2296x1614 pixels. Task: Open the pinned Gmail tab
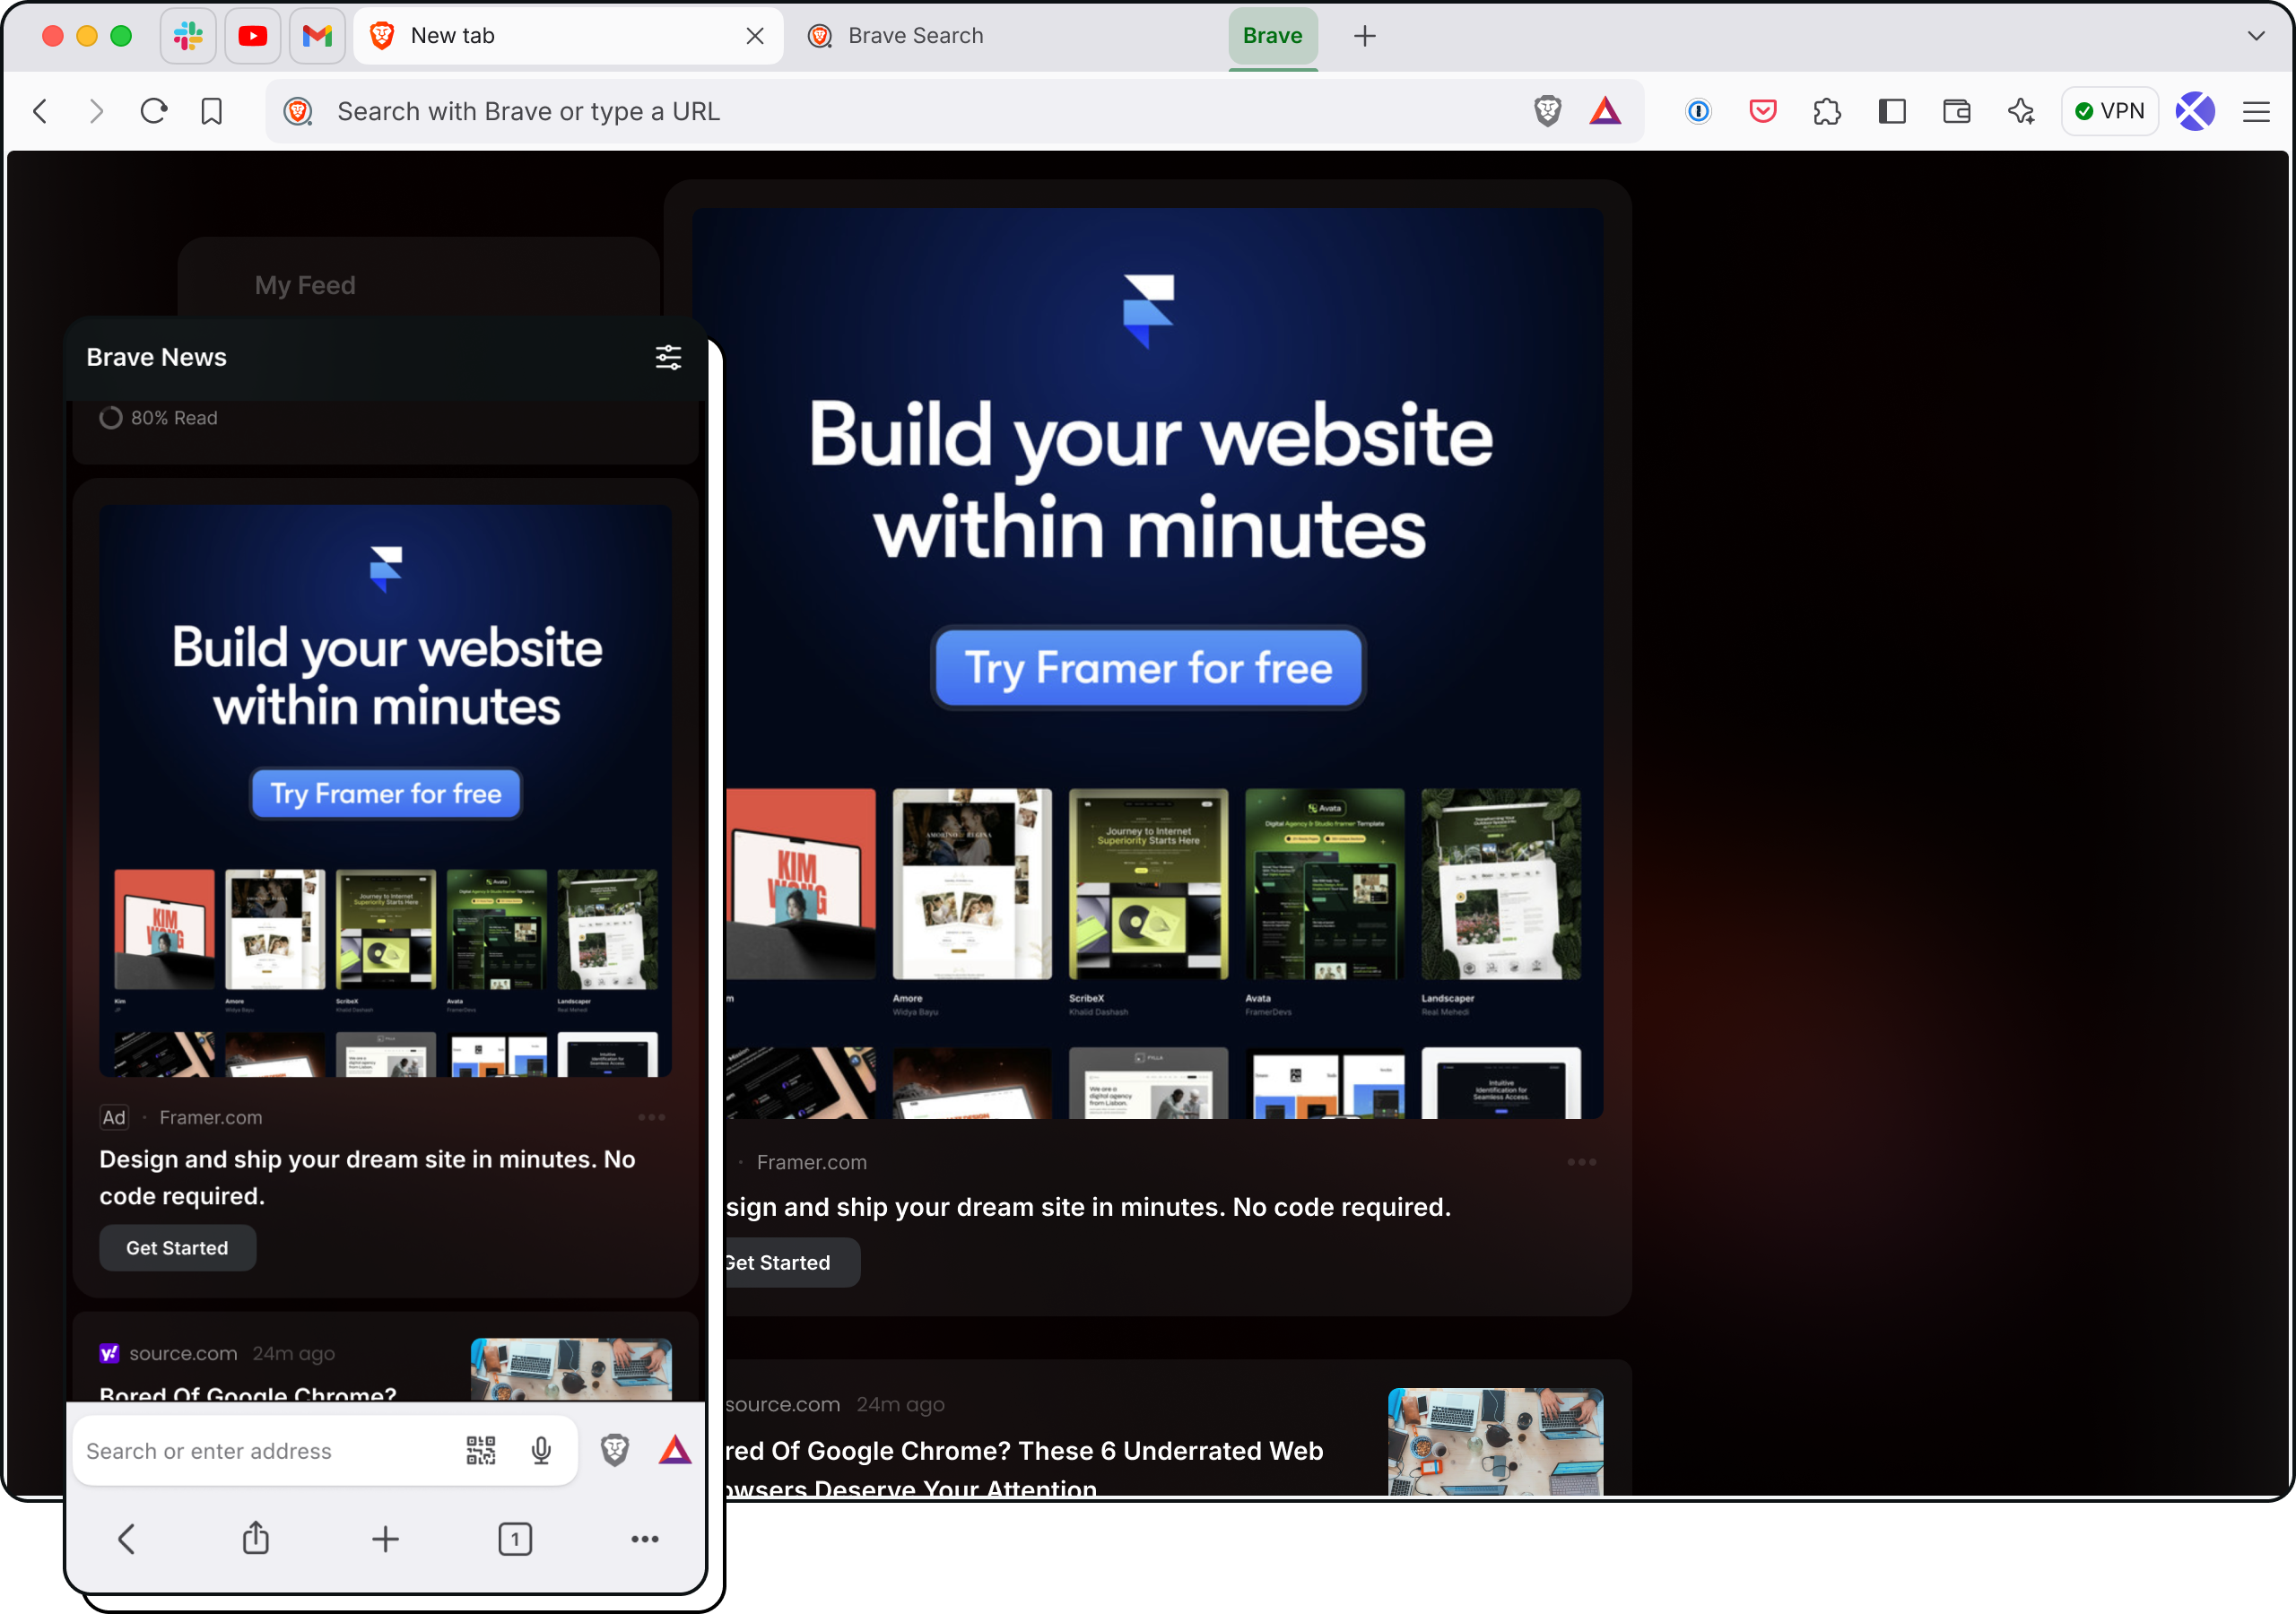pyautogui.click(x=317, y=36)
